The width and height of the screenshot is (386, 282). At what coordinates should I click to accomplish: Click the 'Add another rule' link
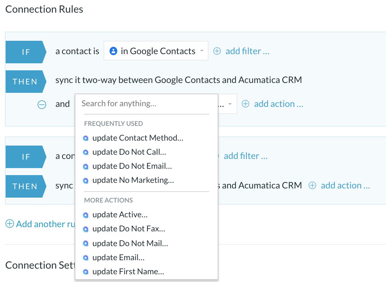[x=45, y=224]
